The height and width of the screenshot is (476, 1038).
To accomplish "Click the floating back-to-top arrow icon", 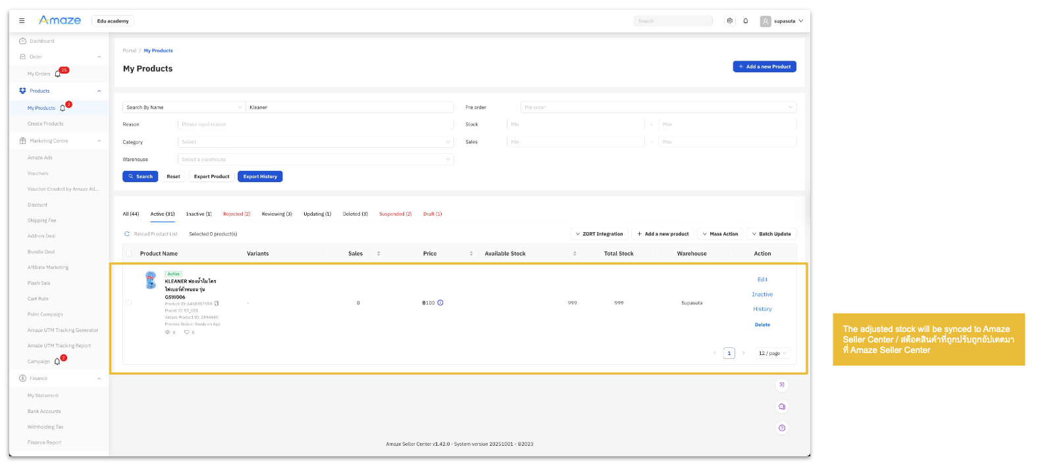I will point(782,385).
